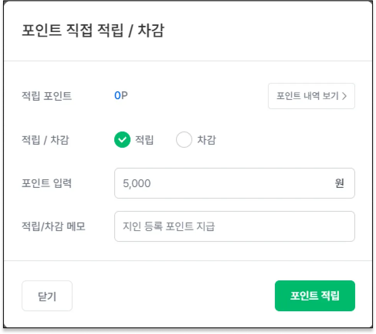The width and height of the screenshot is (376, 334).
Task: Click the 차감 label text
Action: 206,140
